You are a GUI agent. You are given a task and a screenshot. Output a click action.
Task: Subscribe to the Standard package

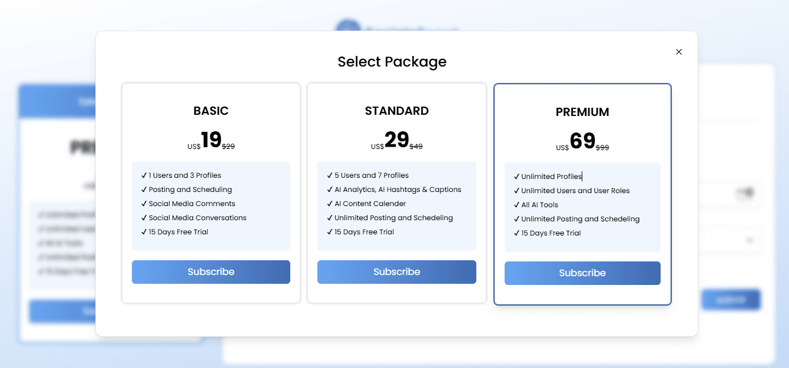pyautogui.click(x=397, y=272)
